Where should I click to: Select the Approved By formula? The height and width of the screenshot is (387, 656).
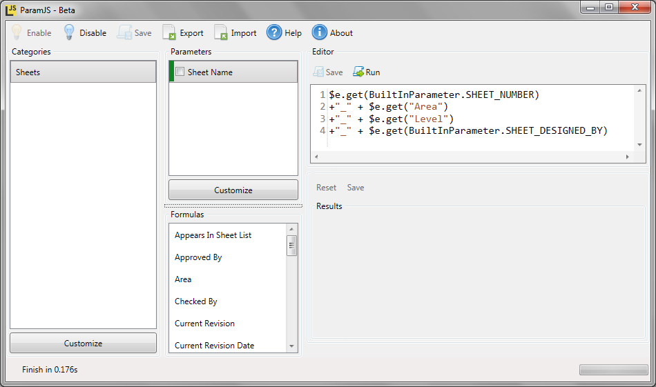point(198,257)
